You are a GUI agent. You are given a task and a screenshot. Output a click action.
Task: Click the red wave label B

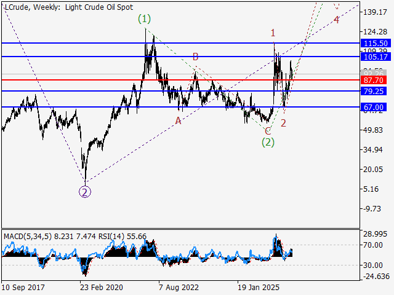click(x=195, y=57)
